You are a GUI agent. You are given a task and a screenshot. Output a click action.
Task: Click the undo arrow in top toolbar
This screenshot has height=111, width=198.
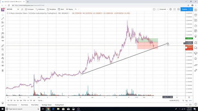[x=76, y=9]
